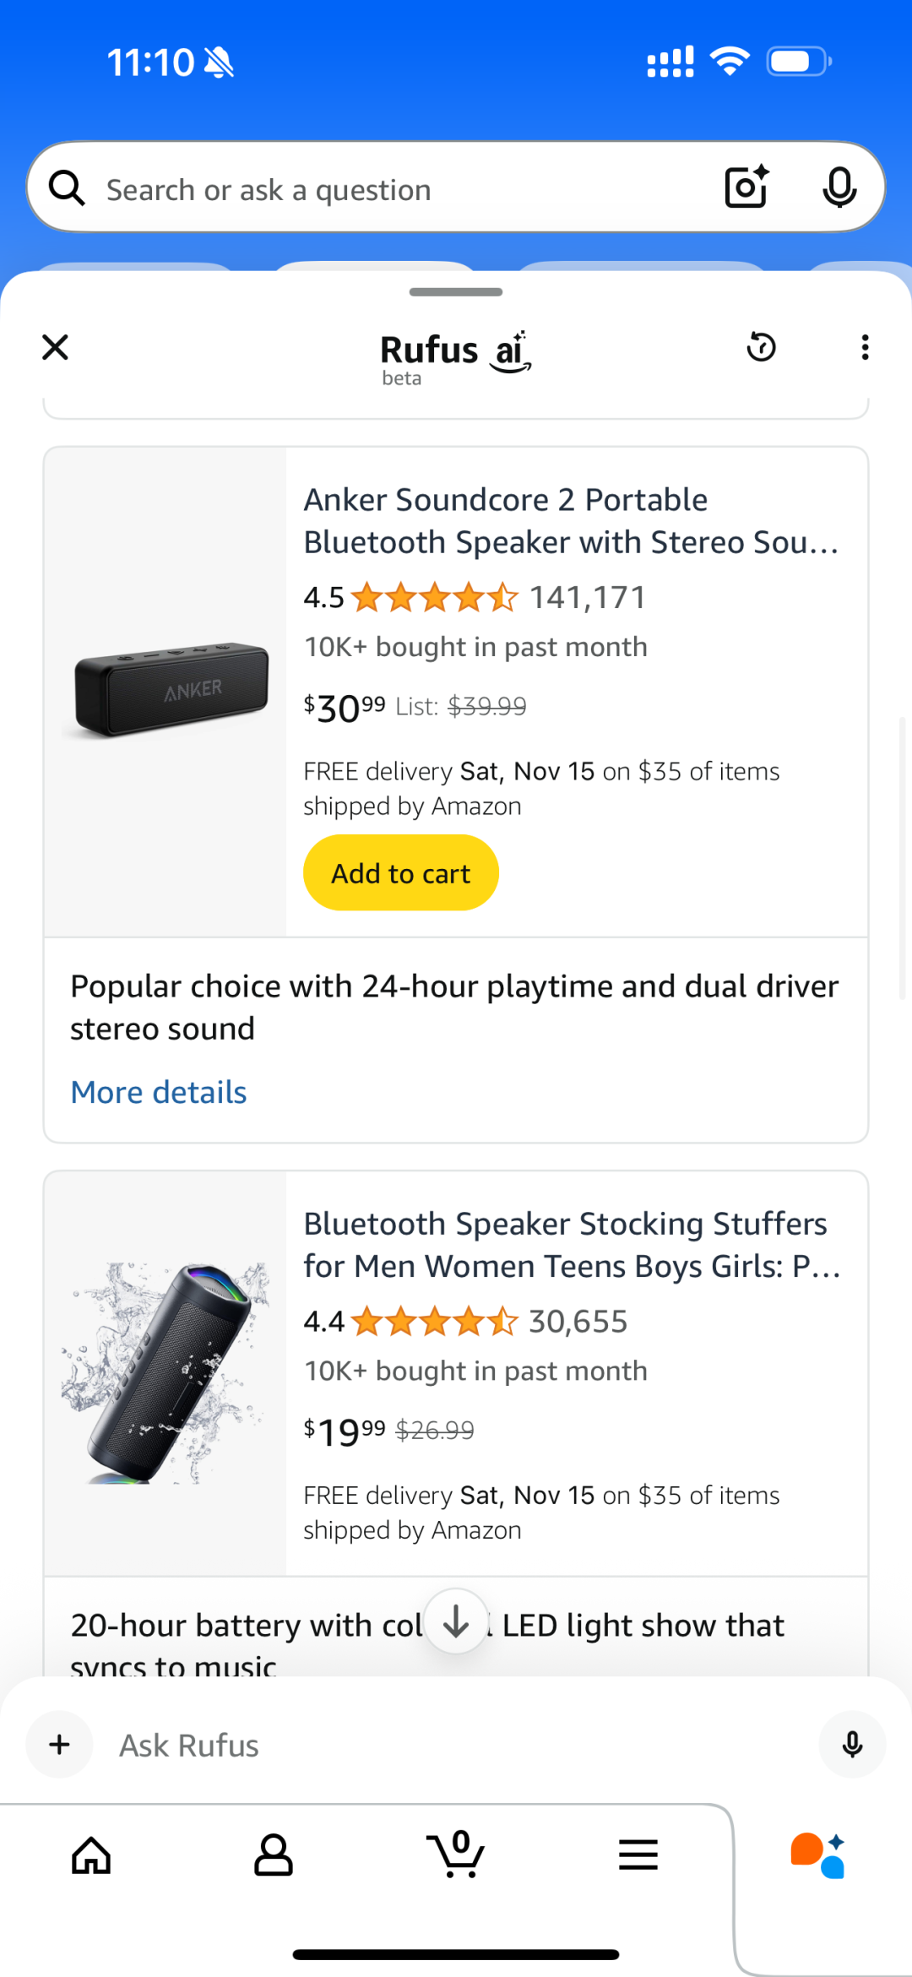Open More details for Anker speaker

coord(159,1093)
